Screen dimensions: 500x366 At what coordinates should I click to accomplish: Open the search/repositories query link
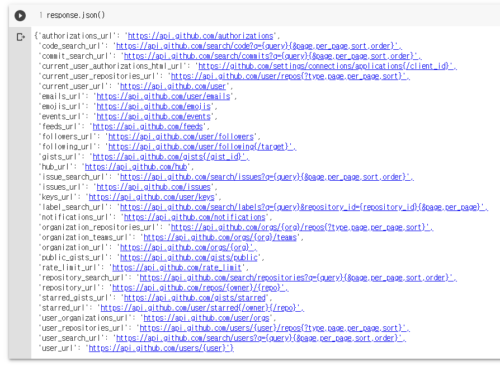tap(298, 278)
